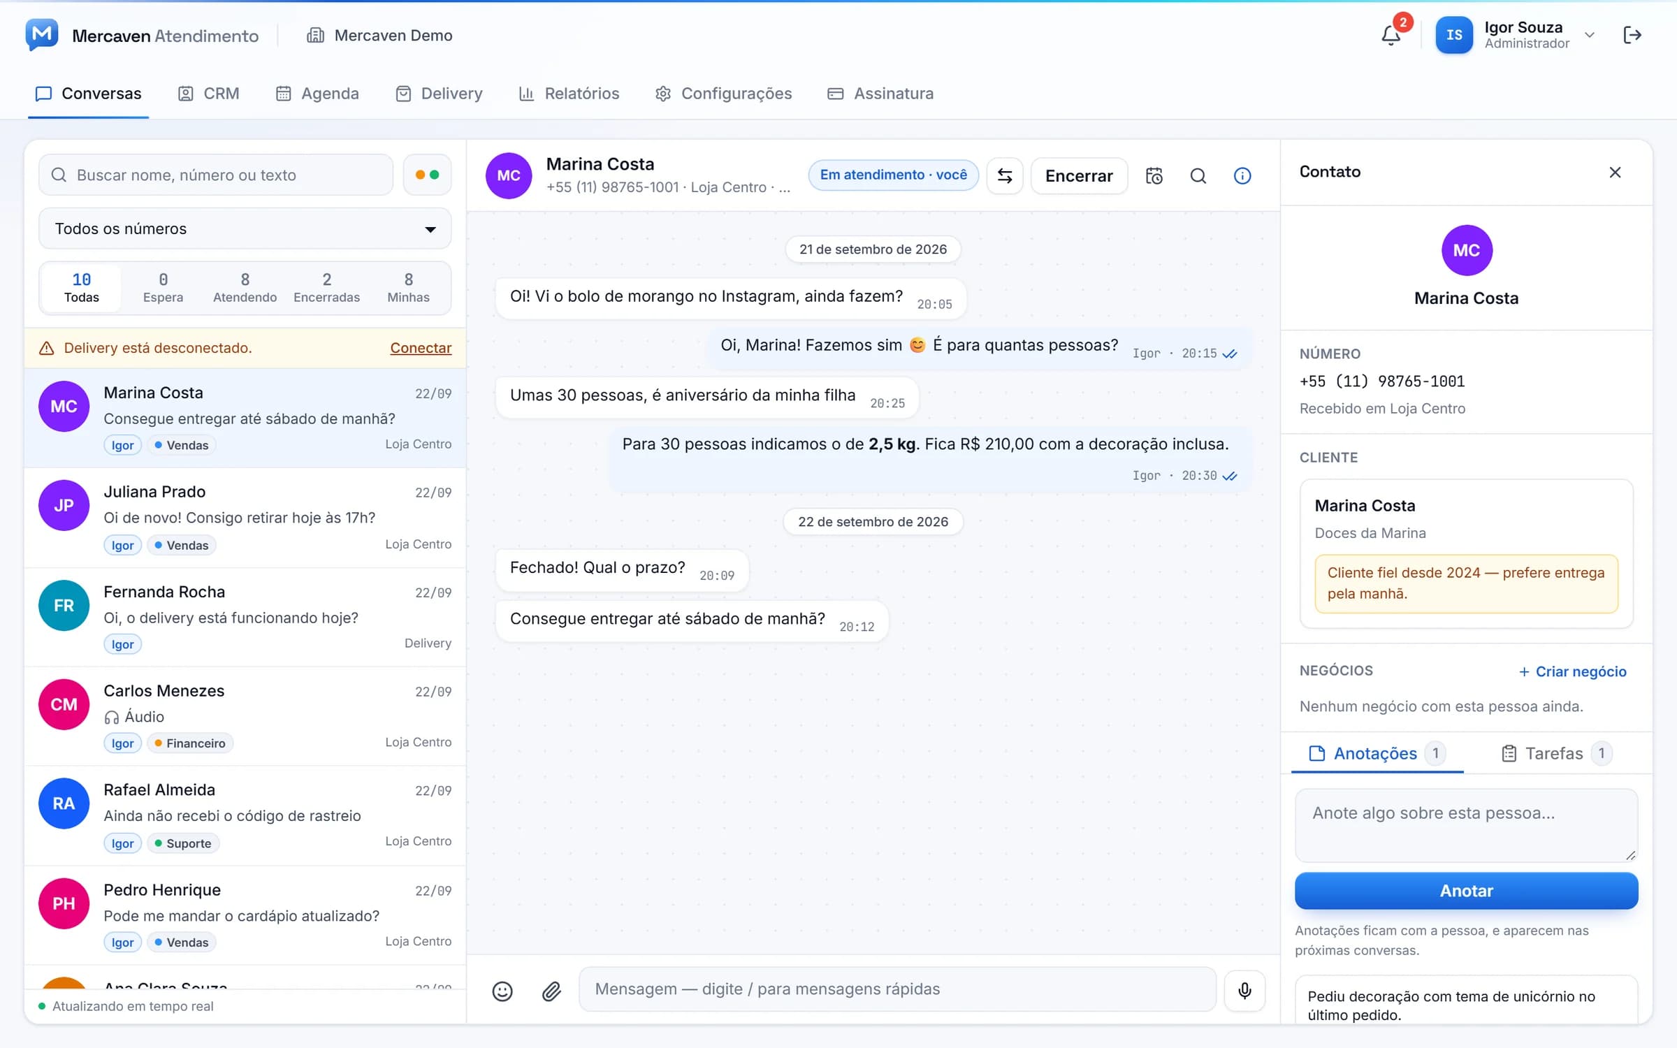The width and height of the screenshot is (1677, 1048).
Task: Close the Contato panel
Action: 1615,173
